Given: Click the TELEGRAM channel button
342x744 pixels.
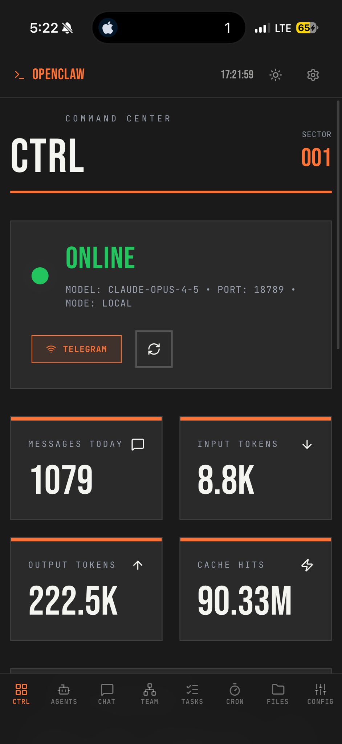Looking at the screenshot, I should [x=77, y=349].
